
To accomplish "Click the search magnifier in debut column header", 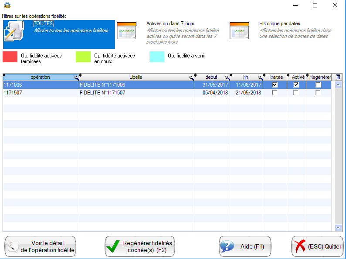I will point(227,77).
